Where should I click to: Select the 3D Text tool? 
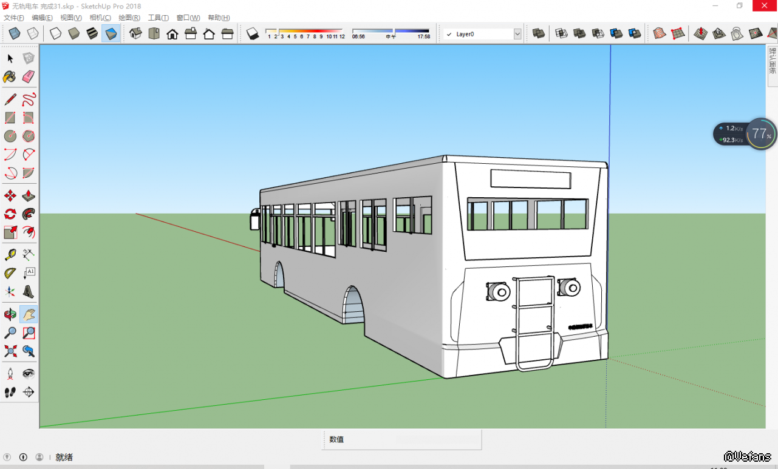[x=29, y=292]
